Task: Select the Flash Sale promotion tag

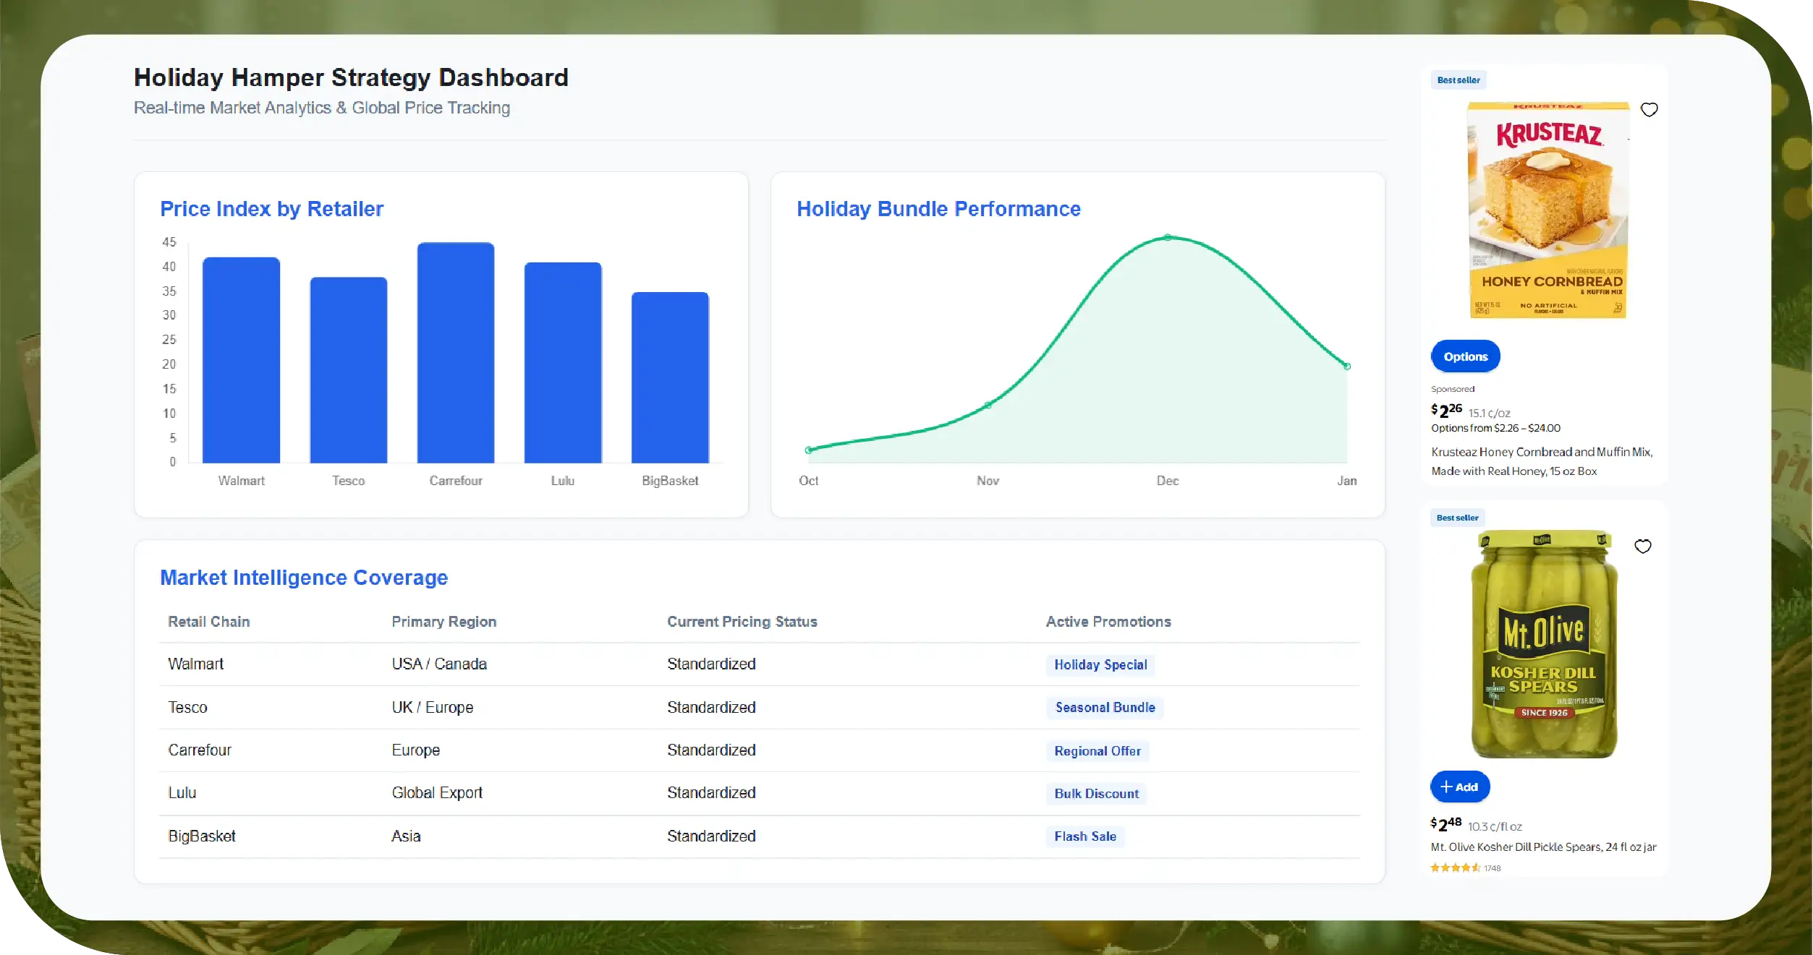Action: (x=1084, y=836)
